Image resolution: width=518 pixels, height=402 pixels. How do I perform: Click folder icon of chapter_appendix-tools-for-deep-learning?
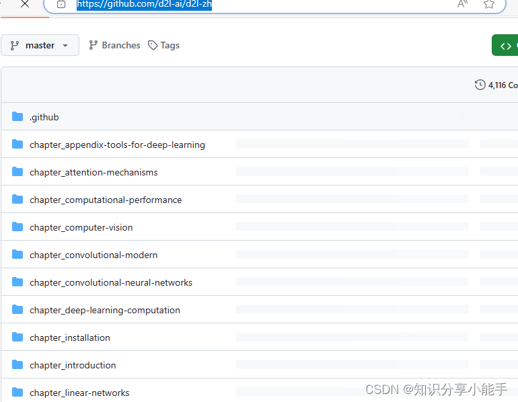[x=17, y=144]
